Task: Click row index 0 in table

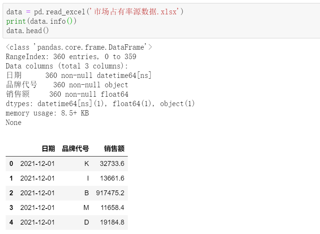Action: 11,164
